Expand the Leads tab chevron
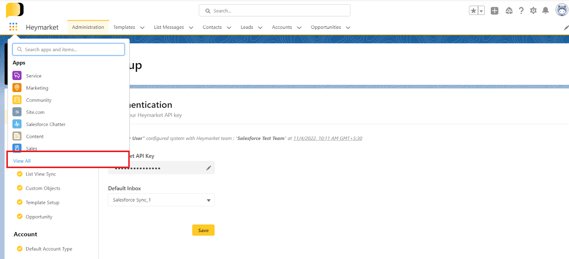The width and height of the screenshot is (569, 259). 260,27
